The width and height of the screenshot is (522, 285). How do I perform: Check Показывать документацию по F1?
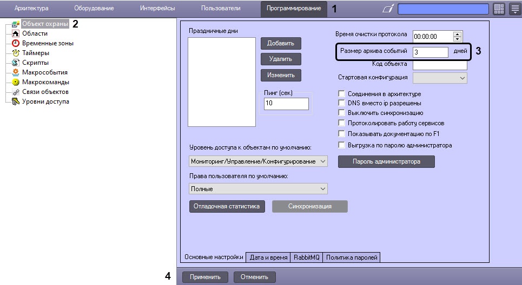[341, 133]
